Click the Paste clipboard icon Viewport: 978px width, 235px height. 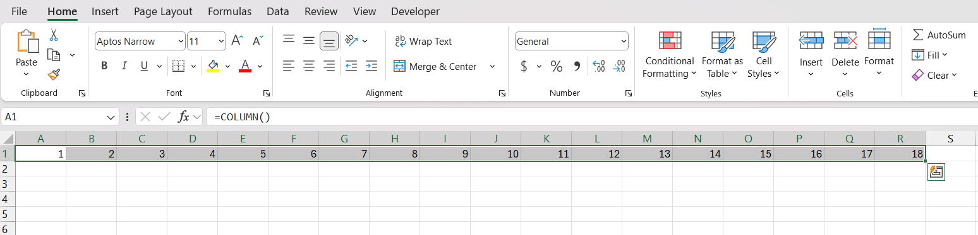27,42
